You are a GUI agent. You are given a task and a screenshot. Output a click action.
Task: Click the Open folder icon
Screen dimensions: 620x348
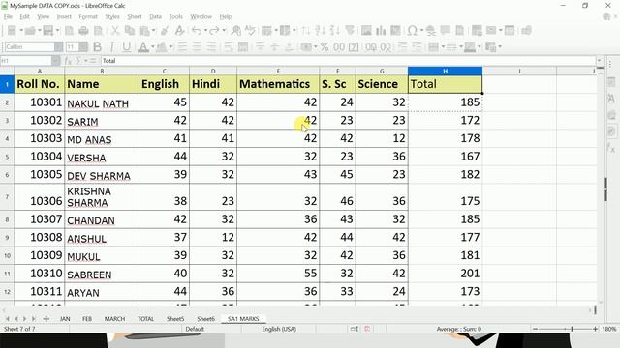coord(30,30)
